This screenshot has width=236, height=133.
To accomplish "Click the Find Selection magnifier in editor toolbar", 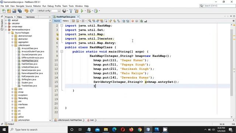I will click(90, 21).
